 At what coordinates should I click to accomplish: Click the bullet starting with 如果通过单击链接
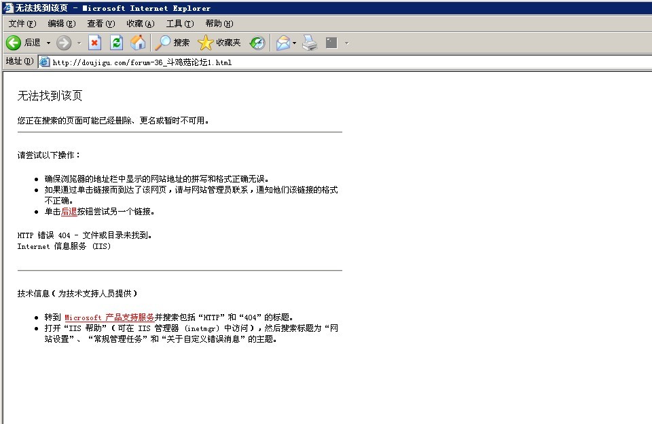tap(192, 195)
